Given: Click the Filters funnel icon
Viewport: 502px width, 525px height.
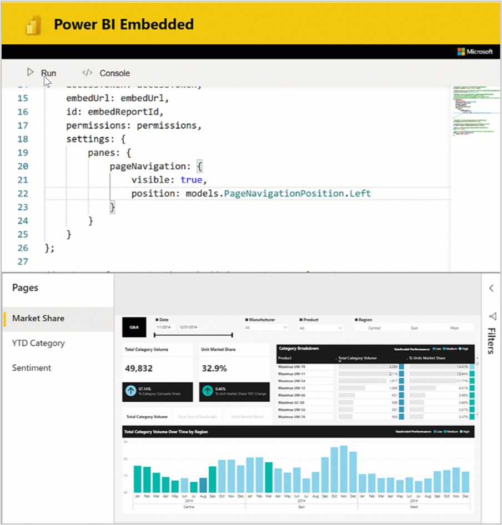Looking at the screenshot, I should point(492,316).
